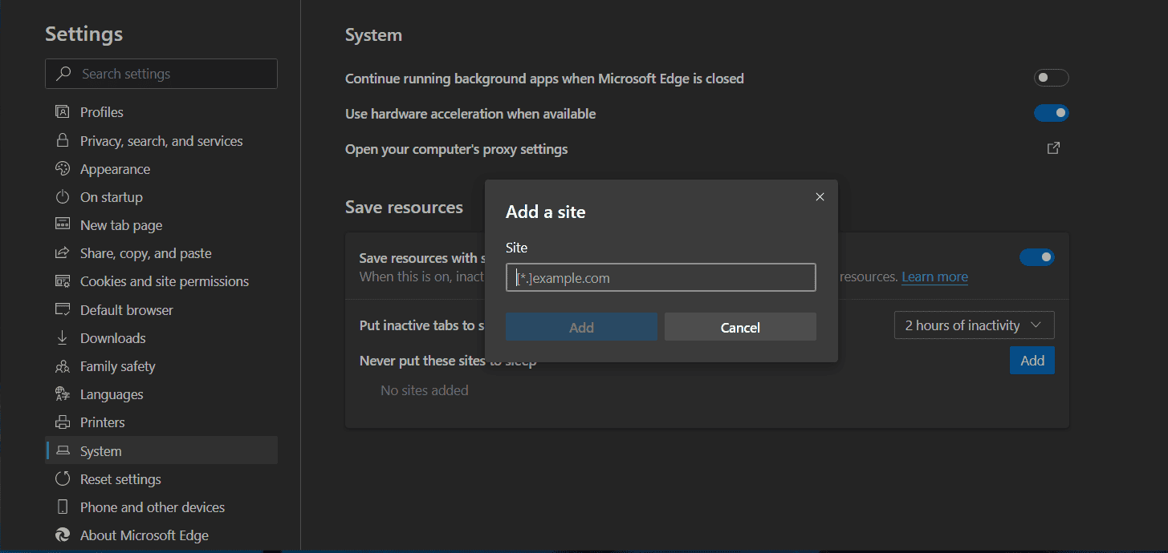Screen dimensions: 1168x553
Task: Open the Learn more link
Action: (934, 276)
